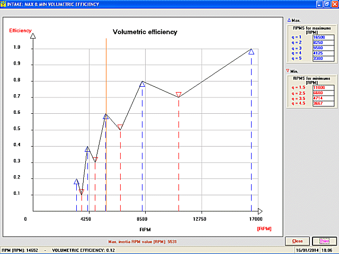Click the blue maximum triangle marker at 5500 RPM
The image size is (339, 254).
coord(106,116)
